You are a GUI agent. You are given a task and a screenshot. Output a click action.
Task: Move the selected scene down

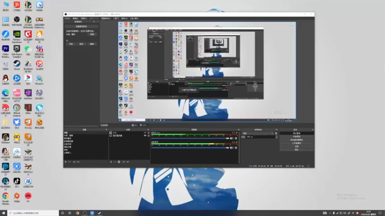[x=78, y=162]
